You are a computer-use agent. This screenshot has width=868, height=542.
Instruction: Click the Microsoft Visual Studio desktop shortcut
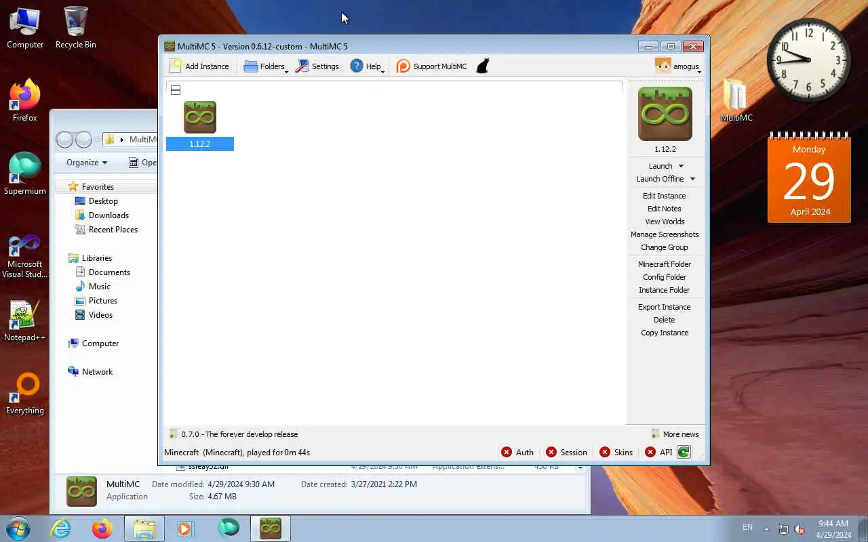click(25, 256)
